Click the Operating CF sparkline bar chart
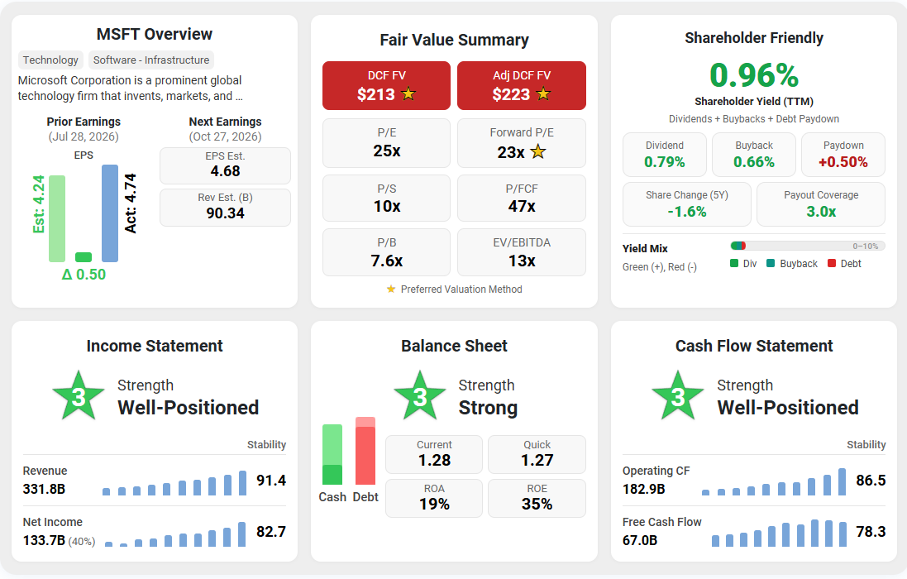The height and width of the screenshot is (579, 907). point(773,482)
